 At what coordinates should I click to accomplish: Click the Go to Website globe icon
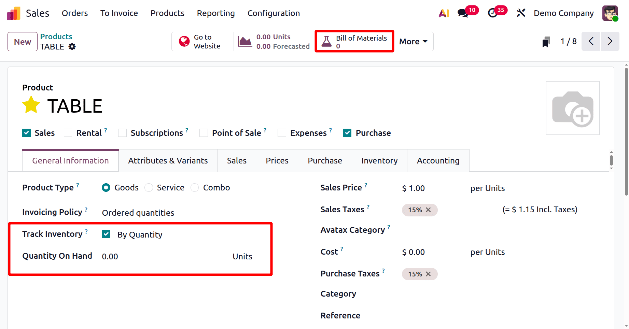click(184, 41)
